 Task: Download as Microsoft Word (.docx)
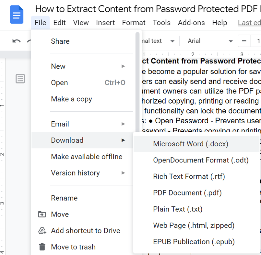(x=191, y=144)
